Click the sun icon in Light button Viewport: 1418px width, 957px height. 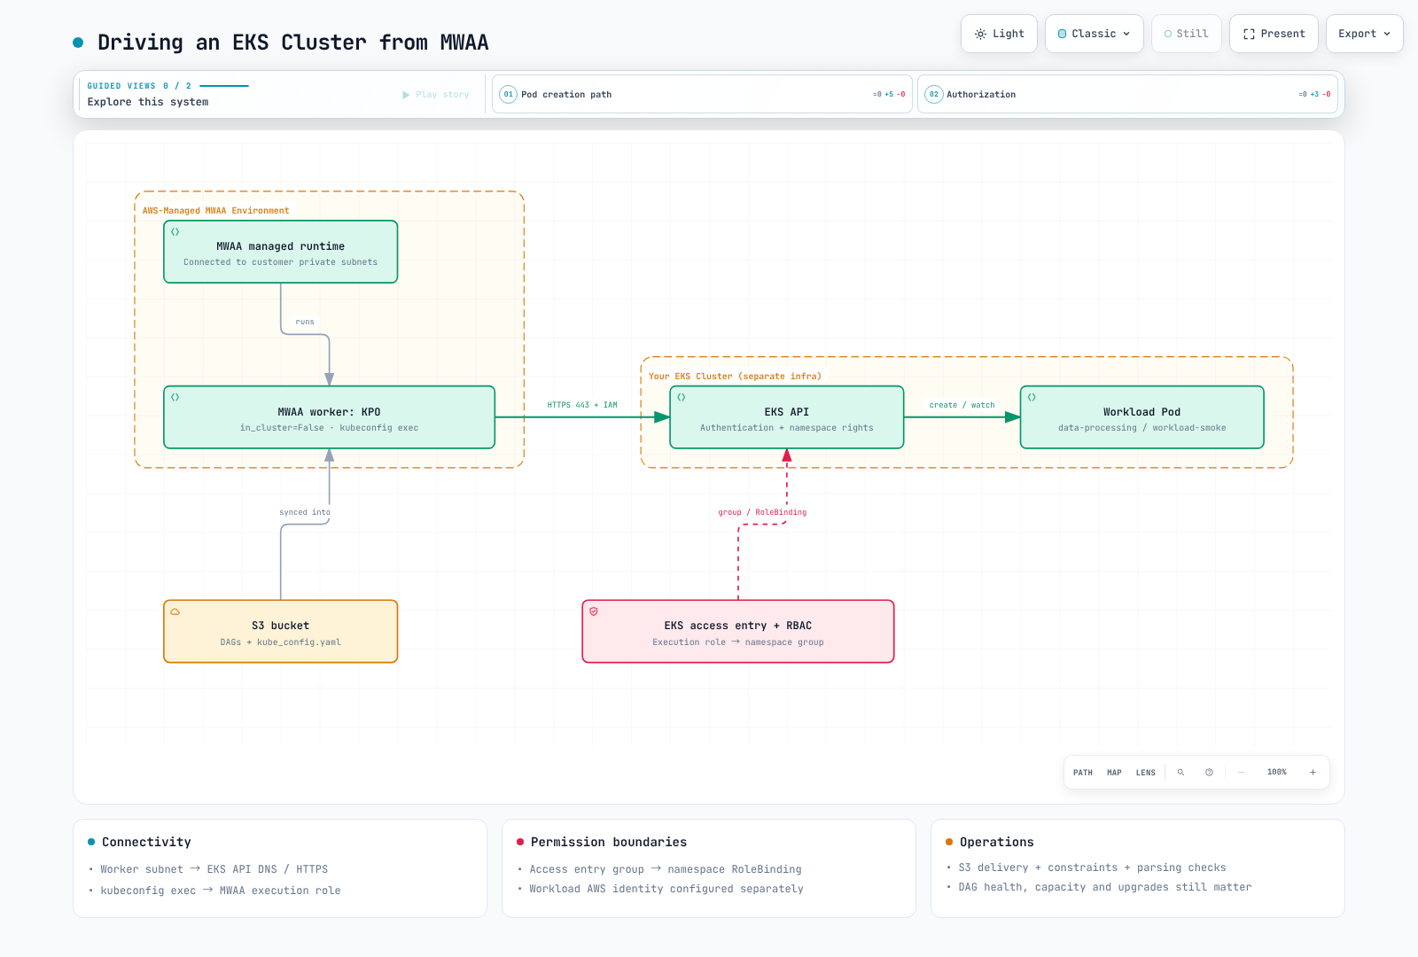980,34
